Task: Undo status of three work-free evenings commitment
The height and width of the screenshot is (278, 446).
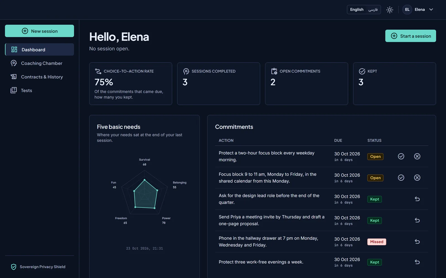Action: pyautogui.click(x=417, y=262)
